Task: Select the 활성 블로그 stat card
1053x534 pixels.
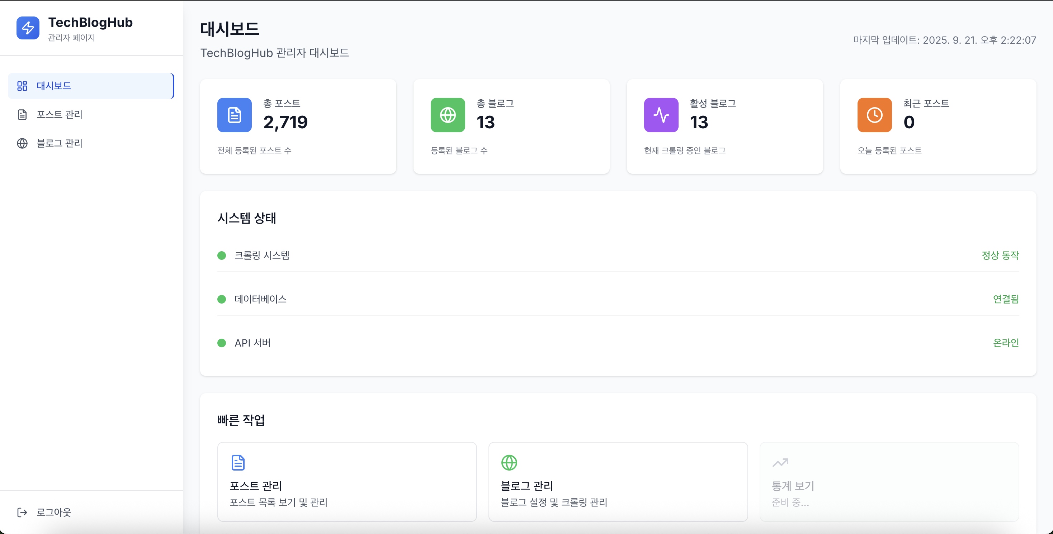Action: coord(725,127)
